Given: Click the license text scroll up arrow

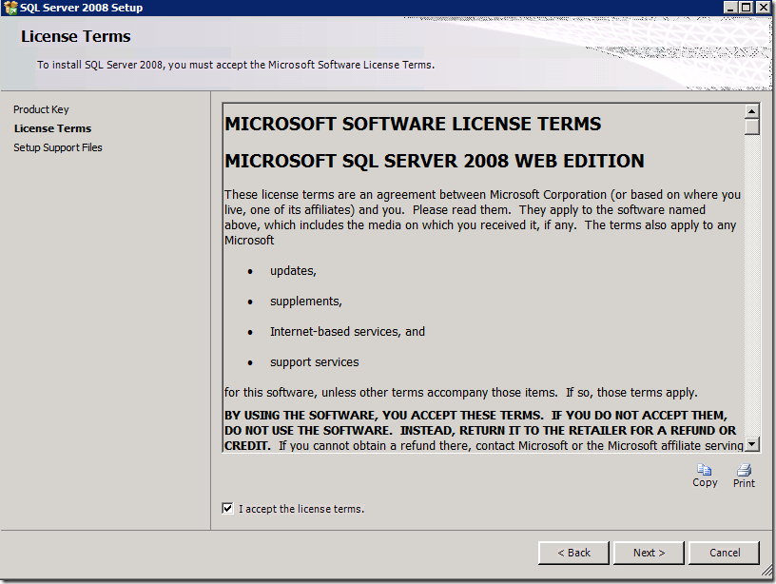Looking at the screenshot, I should pyautogui.click(x=751, y=111).
